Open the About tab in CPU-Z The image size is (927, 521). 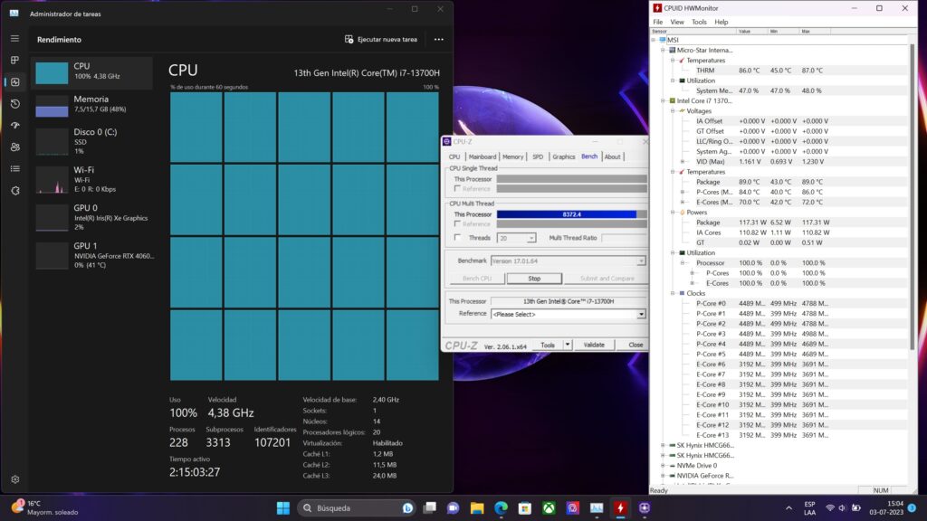tap(613, 156)
